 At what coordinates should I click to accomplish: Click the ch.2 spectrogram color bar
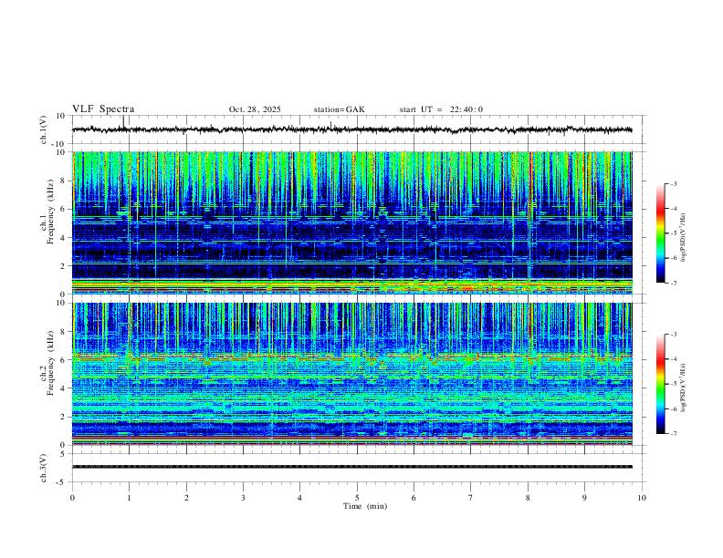pyautogui.click(x=660, y=384)
